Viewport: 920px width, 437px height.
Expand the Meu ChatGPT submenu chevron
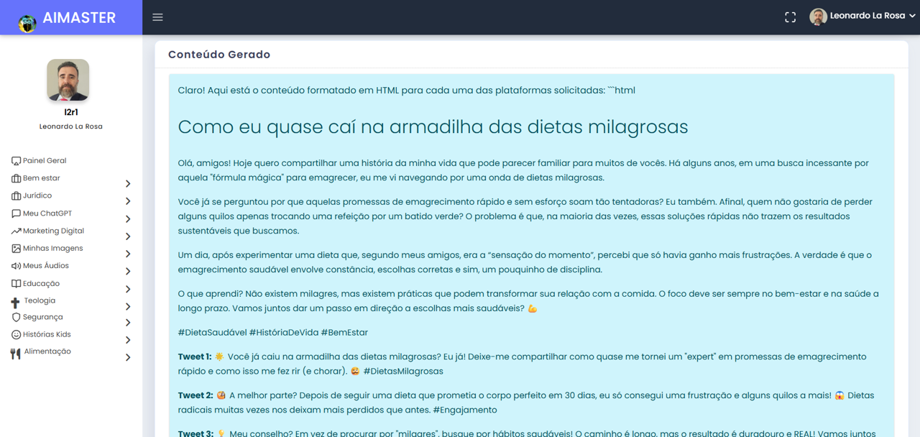[x=128, y=219]
